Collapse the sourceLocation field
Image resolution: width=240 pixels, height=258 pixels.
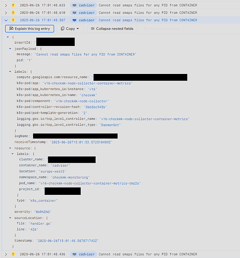pyautogui.click(x=10, y=218)
